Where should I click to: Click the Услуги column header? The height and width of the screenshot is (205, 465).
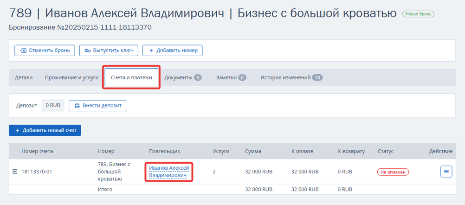[x=221, y=151]
